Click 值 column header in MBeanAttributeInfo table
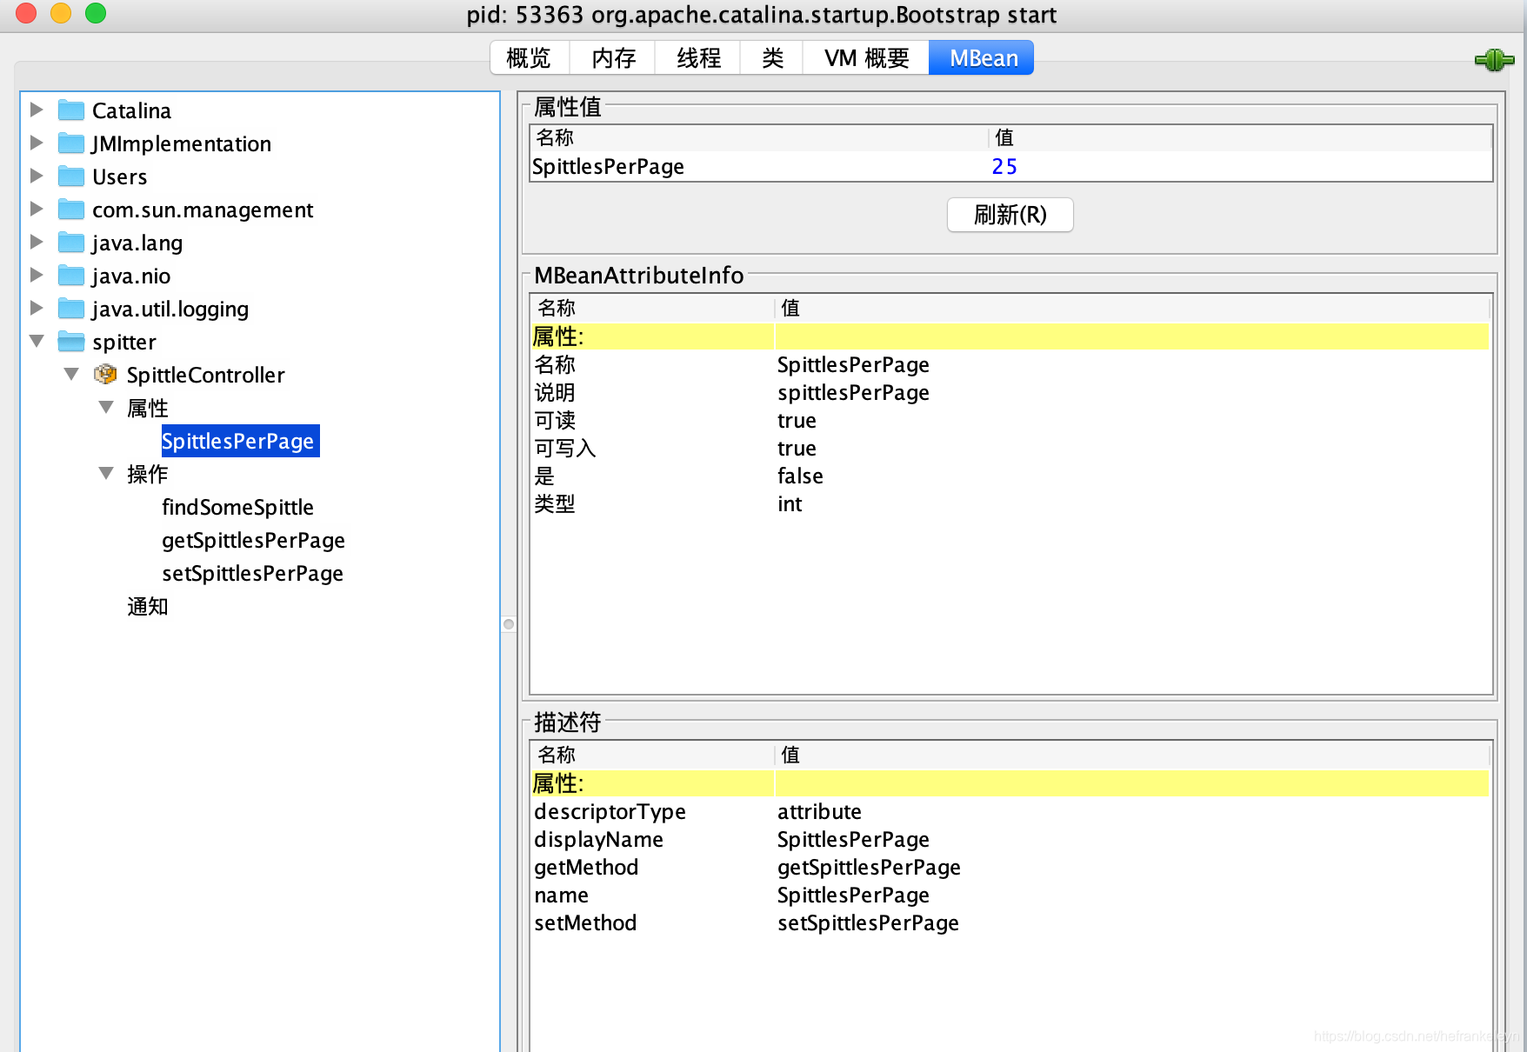 [x=1132, y=308]
